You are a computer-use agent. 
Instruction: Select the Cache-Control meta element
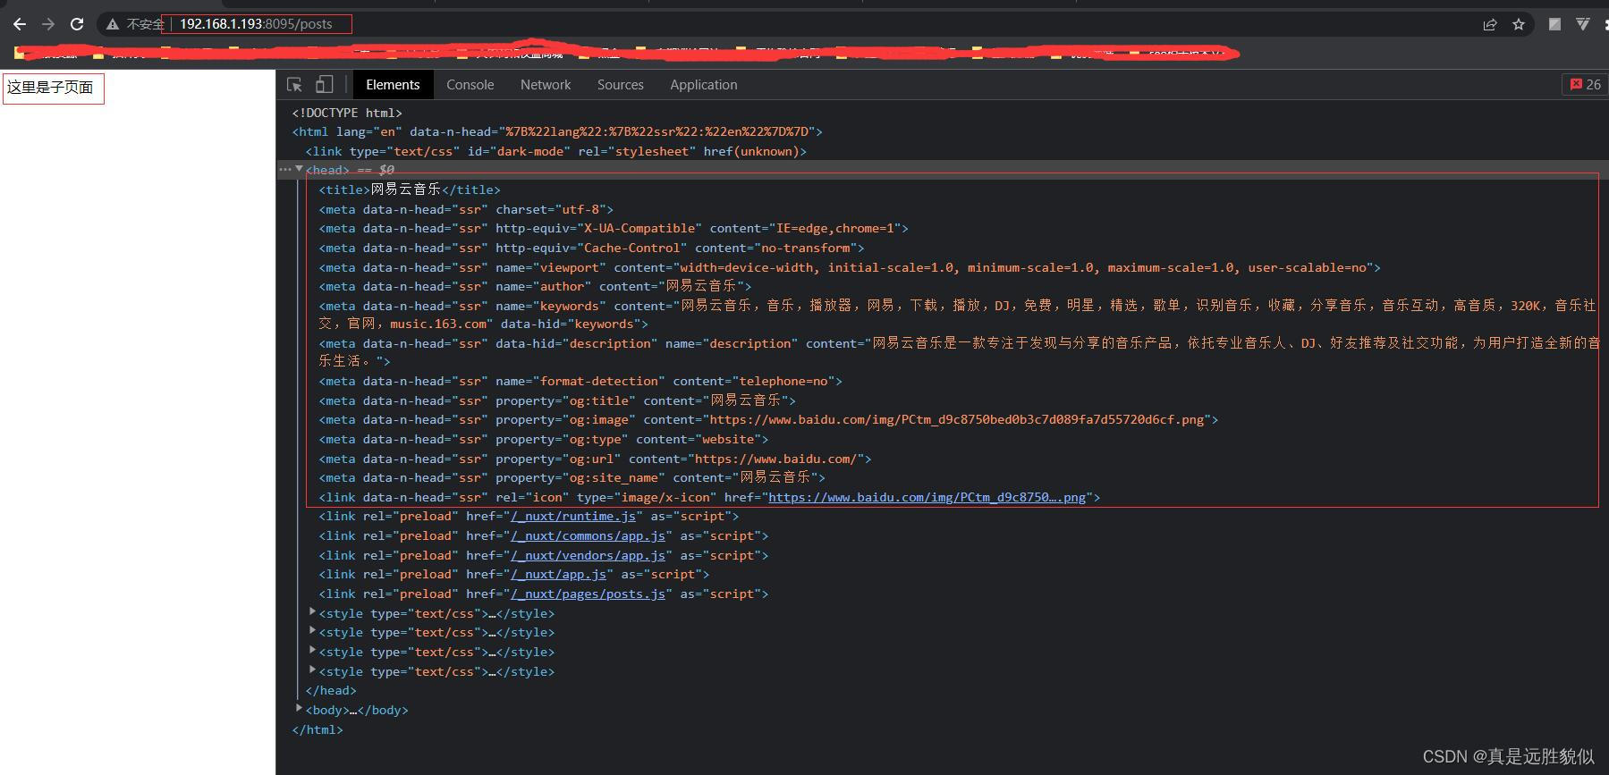click(x=592, y=248)
